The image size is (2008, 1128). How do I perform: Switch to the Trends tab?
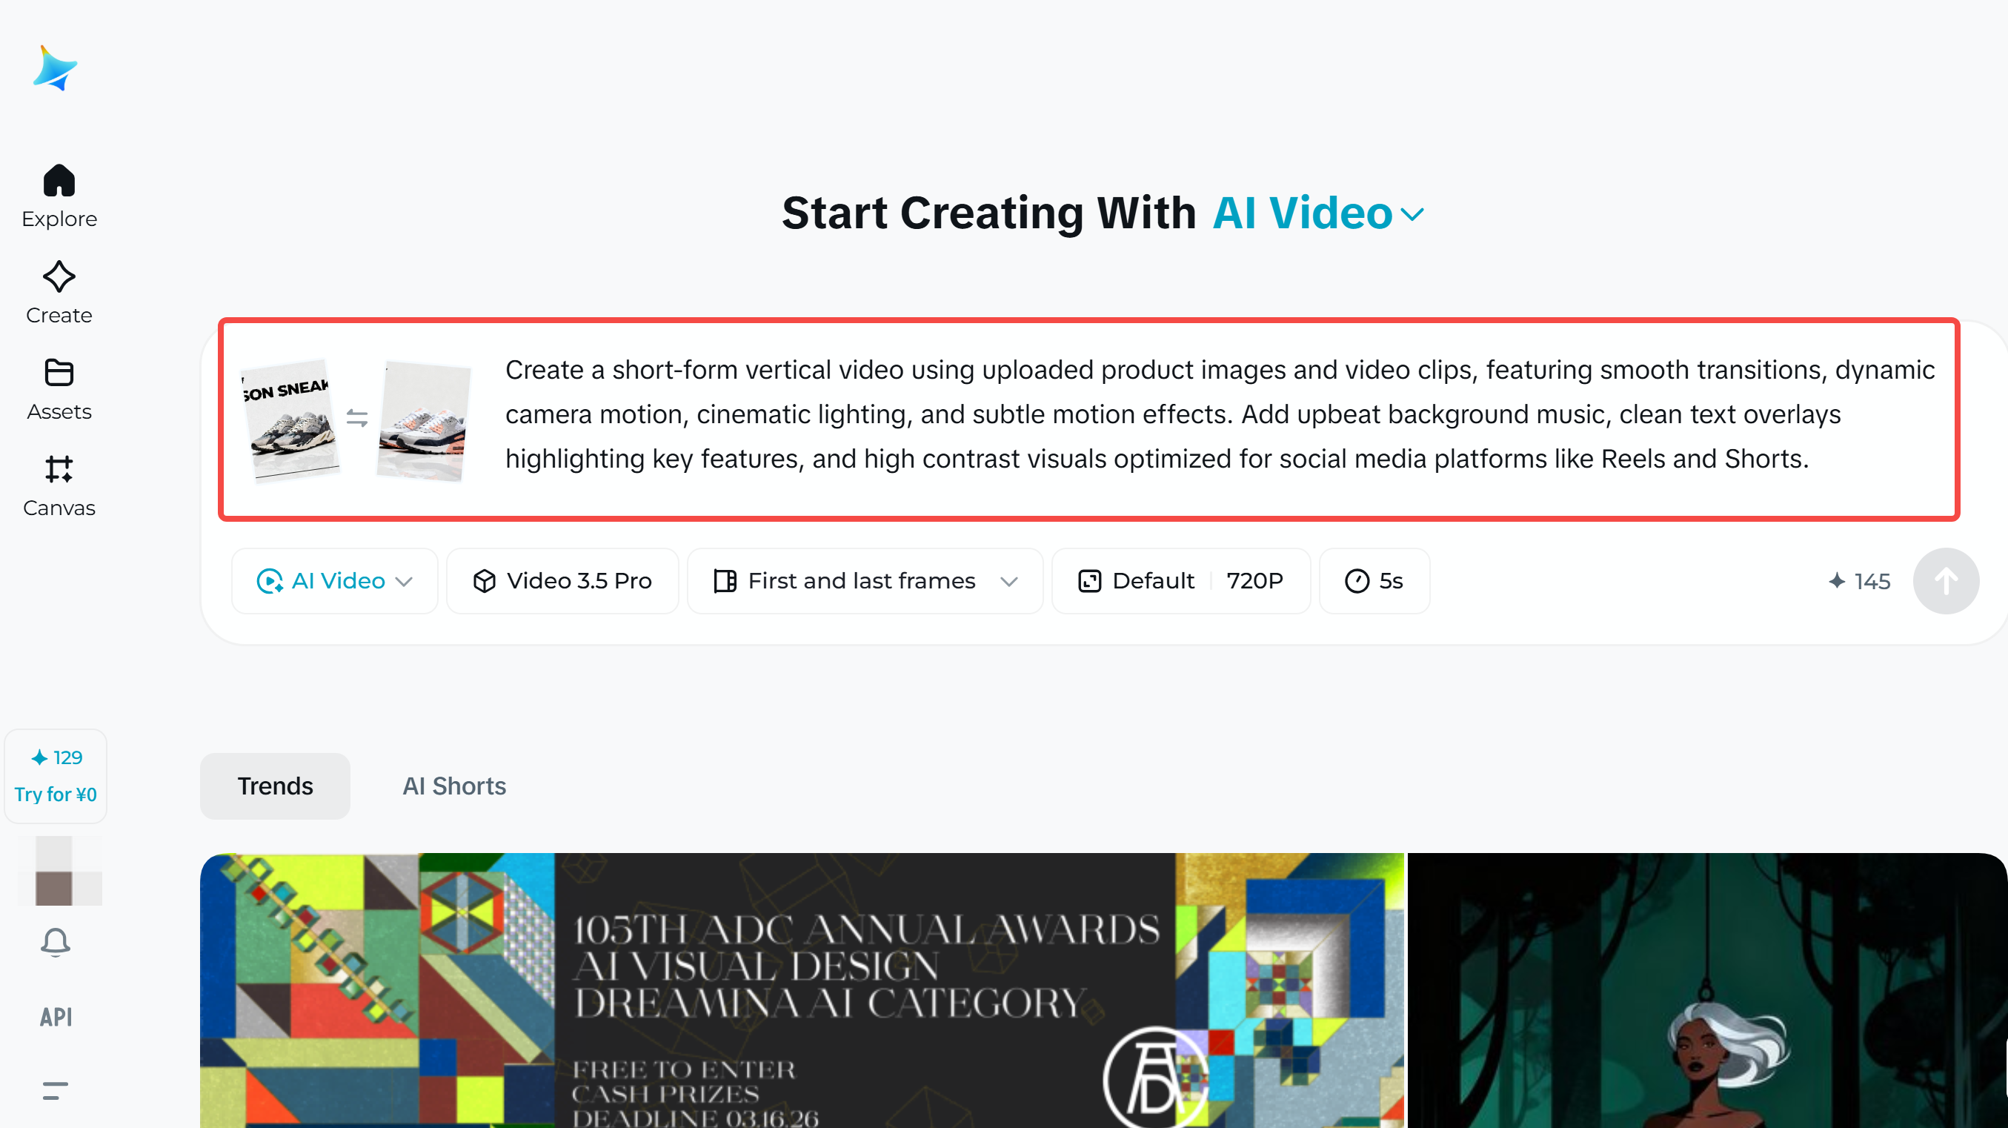pyautogui.click(x=274, y=786)
